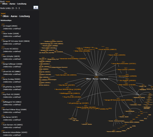
Task: Select Max Berner (102787) sidebar entry
Action: point(10,117)
